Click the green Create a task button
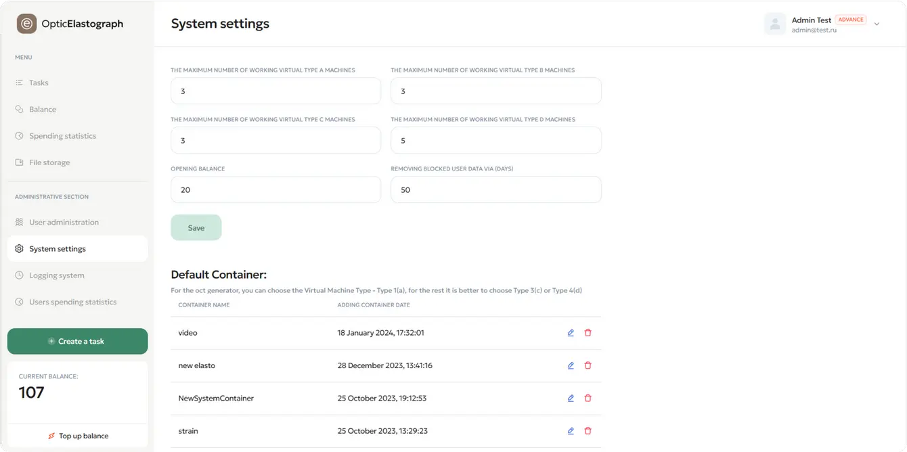Viewport: 907px width, 452px height. coord(77,341)
